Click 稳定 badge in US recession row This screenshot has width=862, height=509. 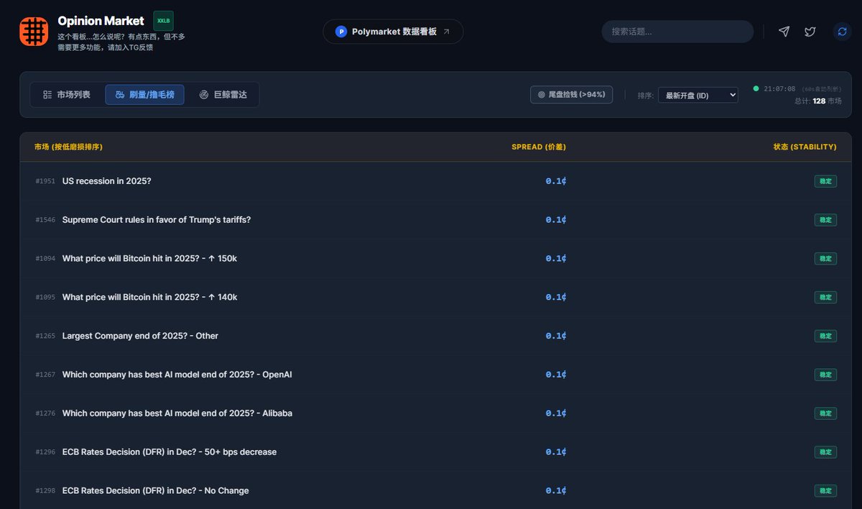click(x=825, y=181)
